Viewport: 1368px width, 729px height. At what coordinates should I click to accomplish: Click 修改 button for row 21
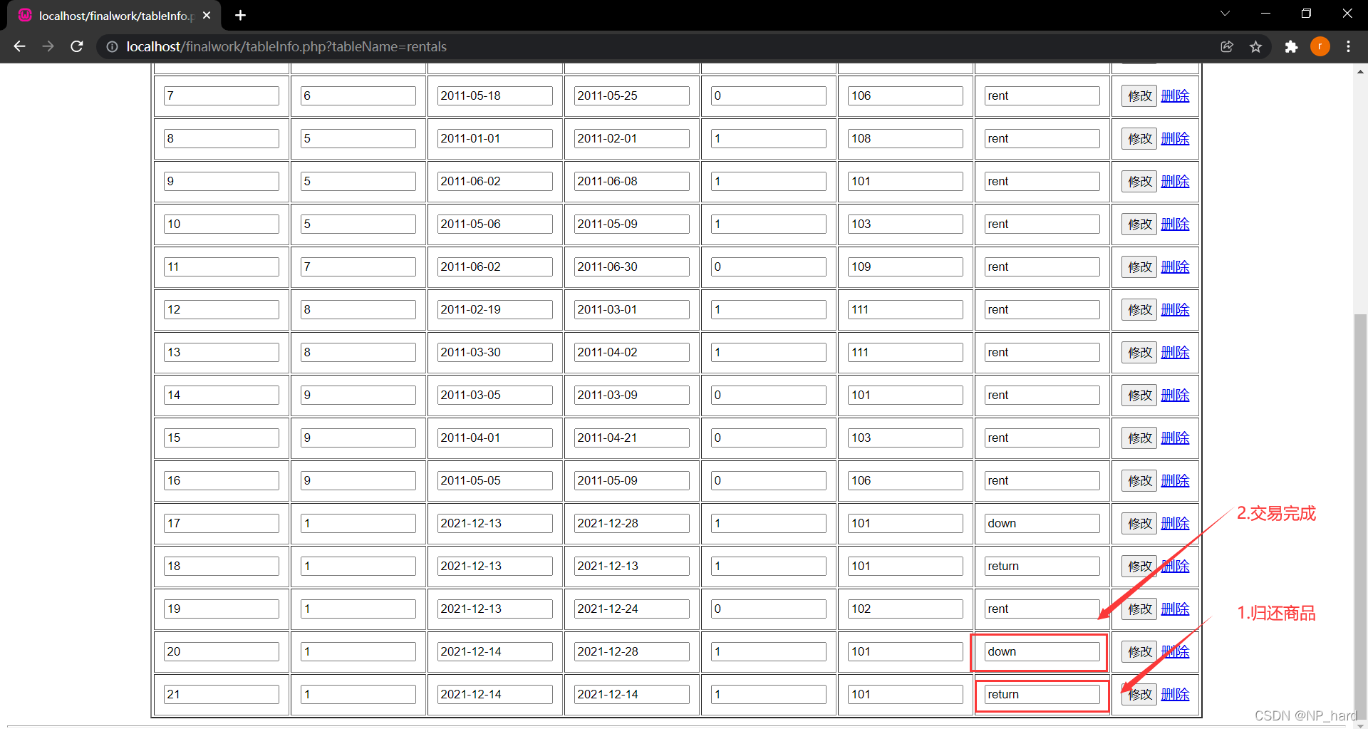click(1139, 695)
